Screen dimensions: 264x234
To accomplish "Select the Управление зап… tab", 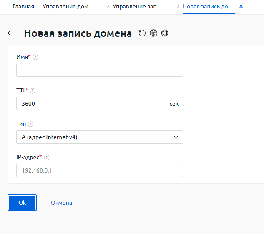I will pyautogui.click(x=138, y=7).
